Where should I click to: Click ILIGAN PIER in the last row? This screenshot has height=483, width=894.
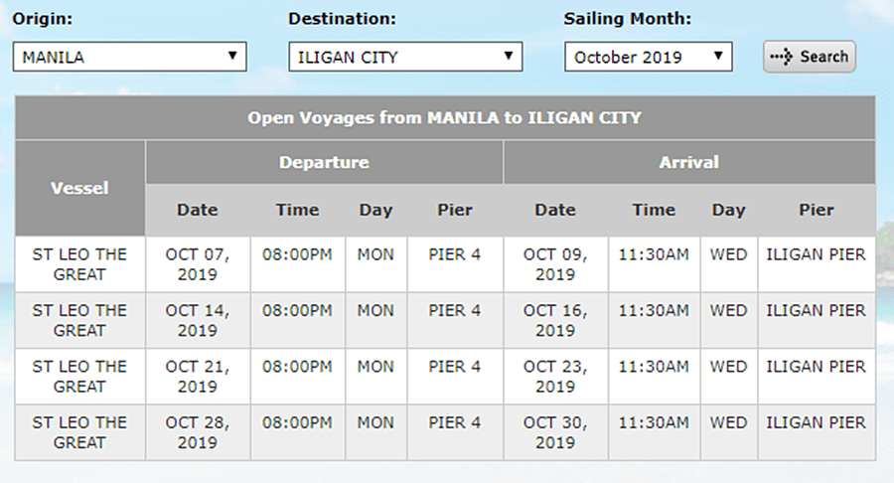pyautogui.click(x=816, y=423)
